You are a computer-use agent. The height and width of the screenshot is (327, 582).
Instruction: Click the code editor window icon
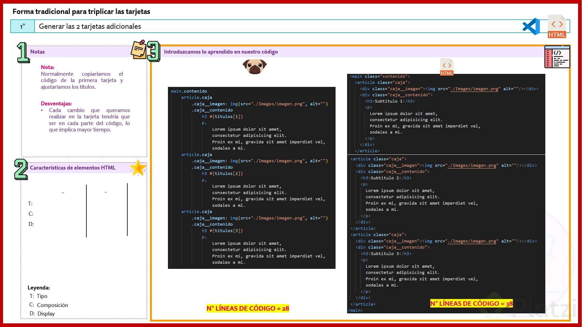click(557, 57)
